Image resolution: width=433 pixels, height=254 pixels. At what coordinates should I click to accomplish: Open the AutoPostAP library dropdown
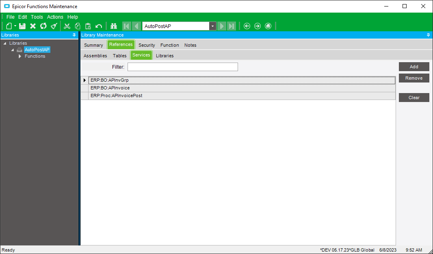click(212, 26)
